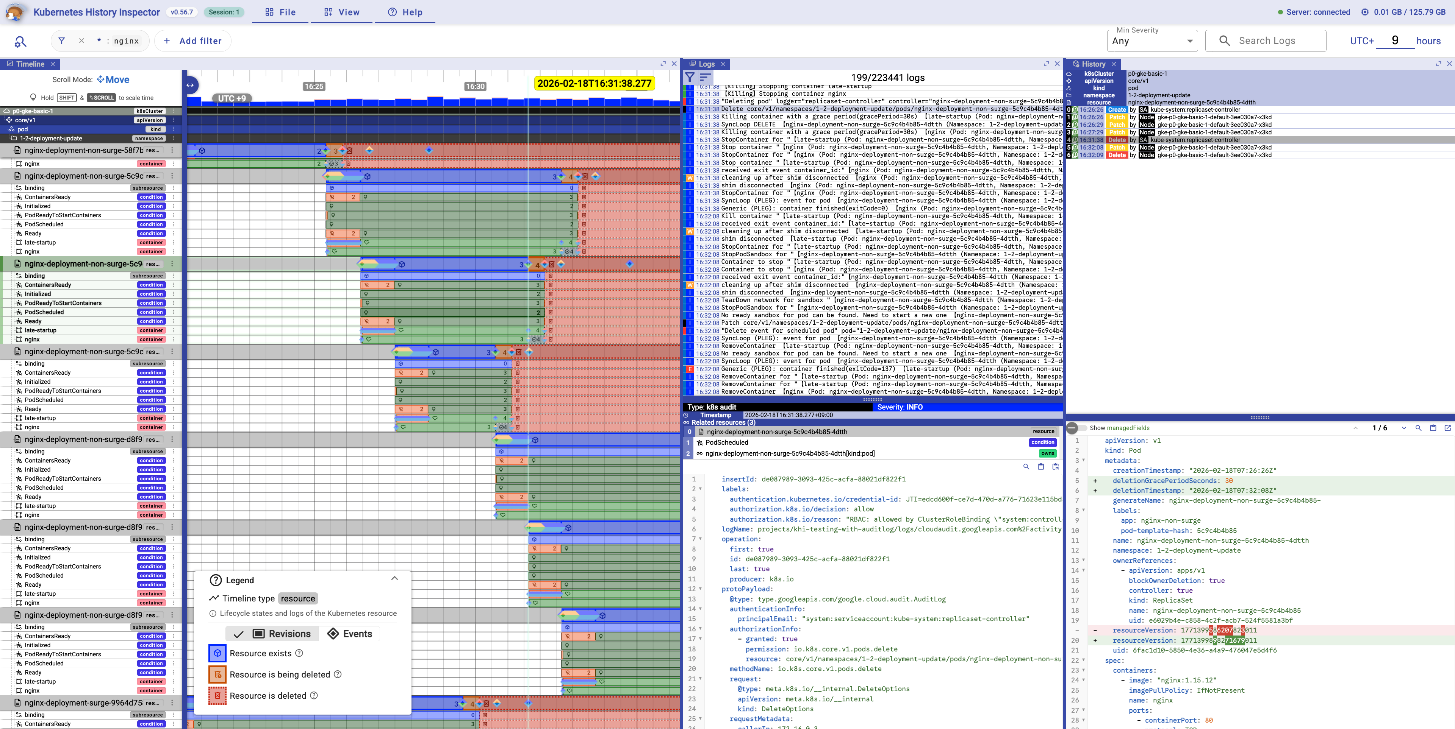Focus the Search Logs input field
This screenshot has height=729, width=1455.
[1266, 40]
